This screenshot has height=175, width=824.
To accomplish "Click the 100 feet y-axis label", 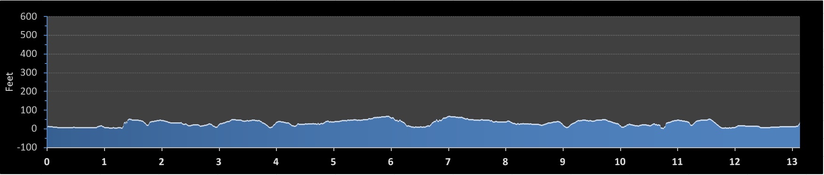I will coord(28,110).
